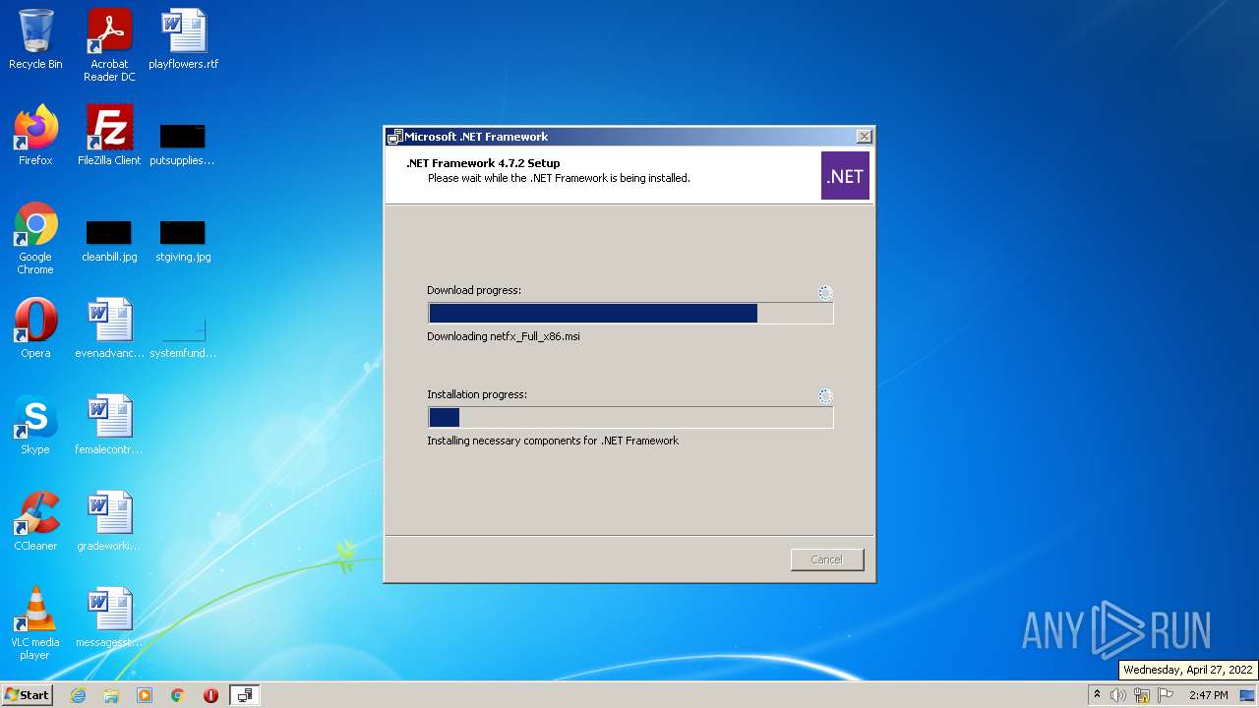Click the installation progress bar
Viewport: 1259px width, 708px height.
(630, 418)
